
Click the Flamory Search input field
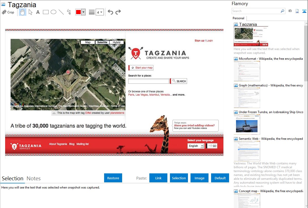pos(256,11)
